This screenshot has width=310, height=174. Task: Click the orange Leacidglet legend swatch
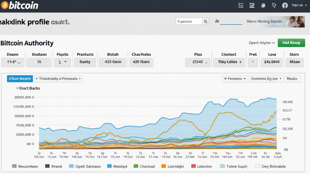pos(164,166)
